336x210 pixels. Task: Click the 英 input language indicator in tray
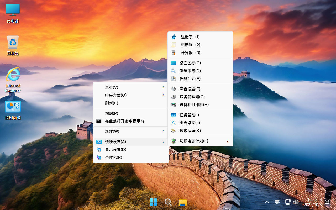coord(277,202)
